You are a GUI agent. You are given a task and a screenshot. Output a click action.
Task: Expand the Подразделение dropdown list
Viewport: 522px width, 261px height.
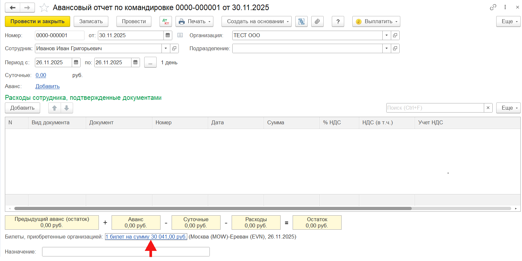point(387,48)
